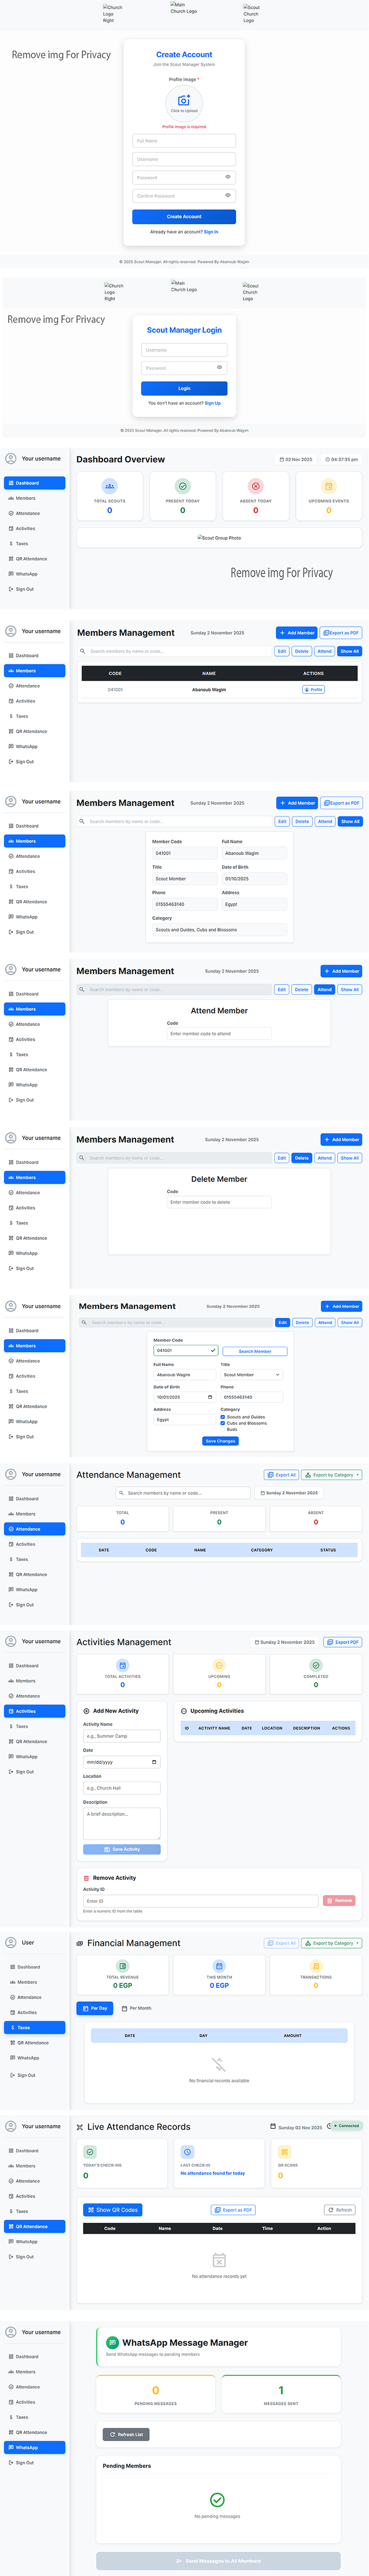Follow the Sign Up link below Login
The image size is (369, 2576).
[212, 403]
